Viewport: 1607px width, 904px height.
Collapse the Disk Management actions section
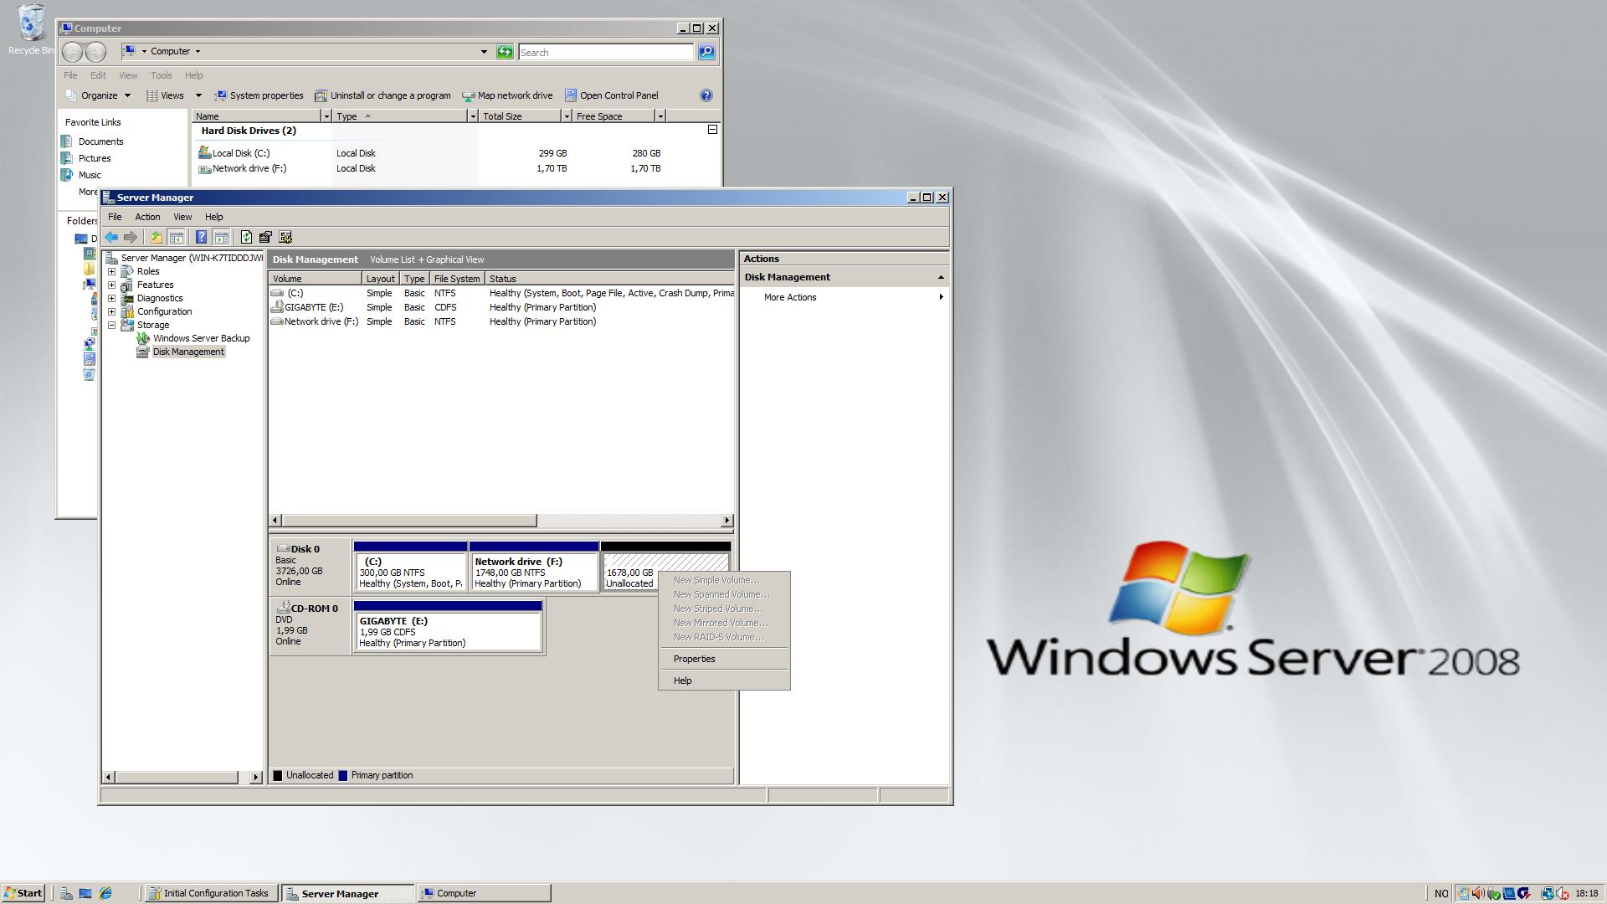941,277
